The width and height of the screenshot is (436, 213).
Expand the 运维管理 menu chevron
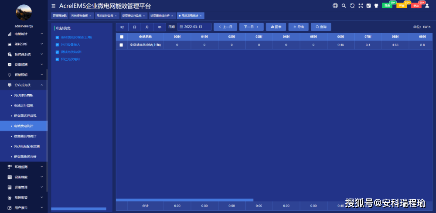42,187
